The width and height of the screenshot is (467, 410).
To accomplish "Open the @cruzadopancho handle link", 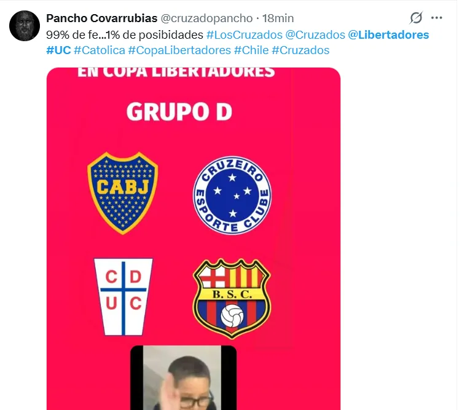I will 206,18.
